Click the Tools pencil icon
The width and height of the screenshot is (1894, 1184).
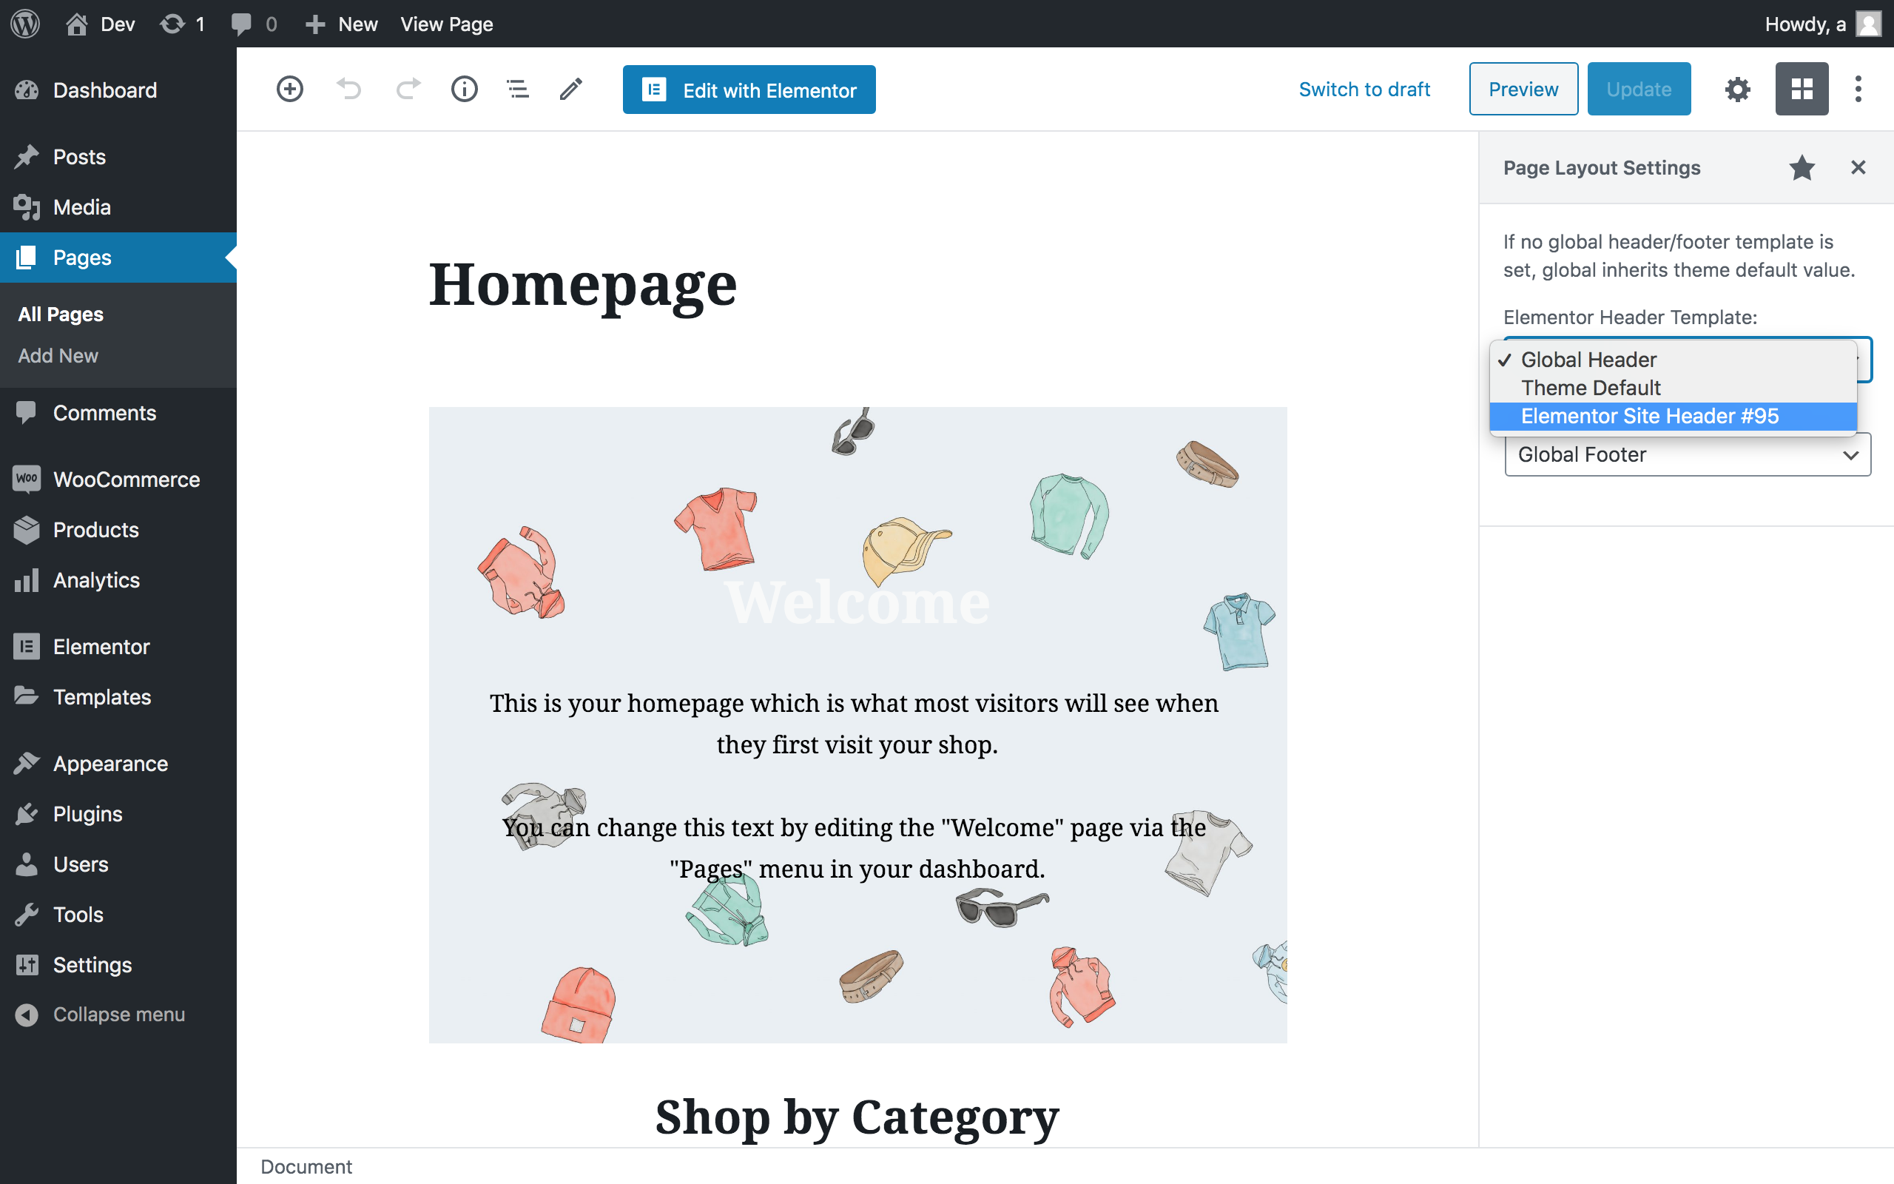(570, 90)
